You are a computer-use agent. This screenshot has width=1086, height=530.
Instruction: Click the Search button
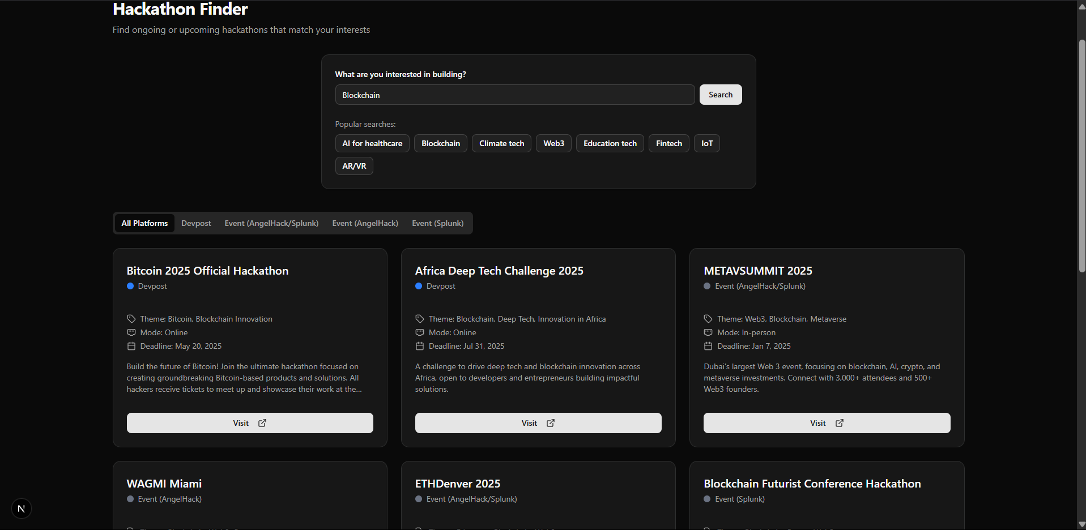coord(721,95)
